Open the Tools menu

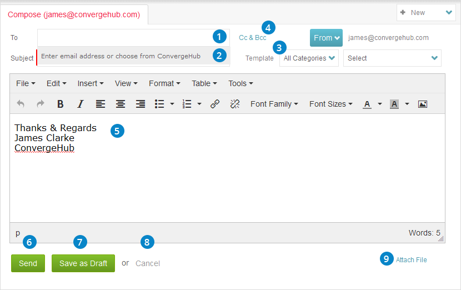coord(241,83)
